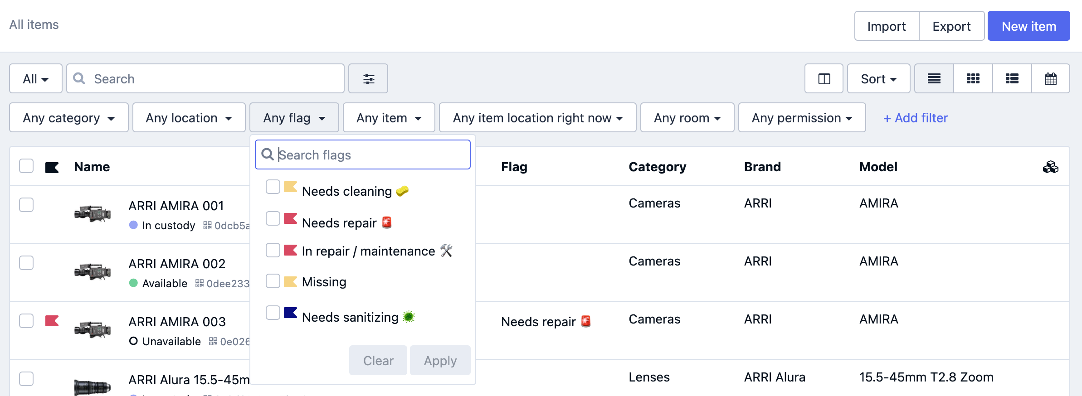Switch to detailed list view
Viewport: 1082px width, 396px height.
pos(1012,79)
